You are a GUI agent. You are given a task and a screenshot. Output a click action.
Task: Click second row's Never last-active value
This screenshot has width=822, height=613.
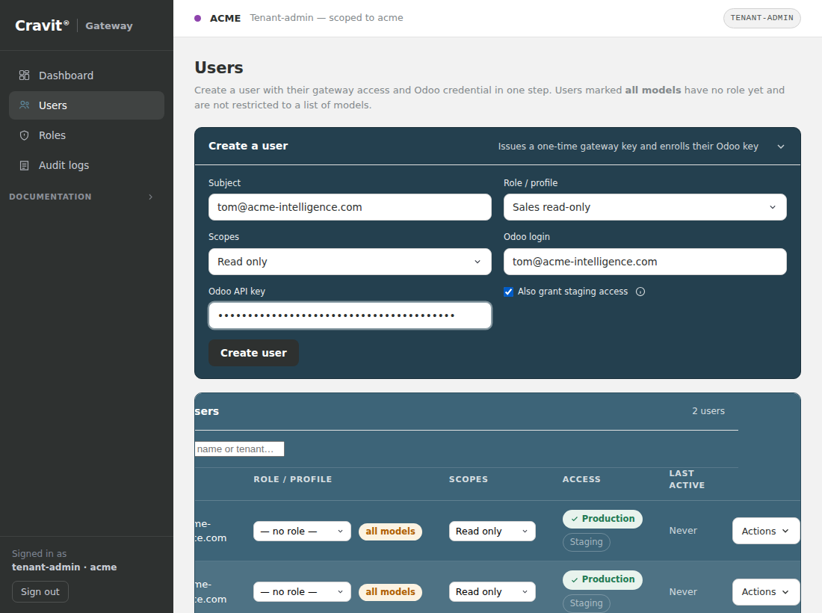[x=683, y=591]
